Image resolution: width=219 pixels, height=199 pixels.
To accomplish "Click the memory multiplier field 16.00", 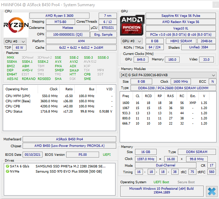I will click(171, 159).
